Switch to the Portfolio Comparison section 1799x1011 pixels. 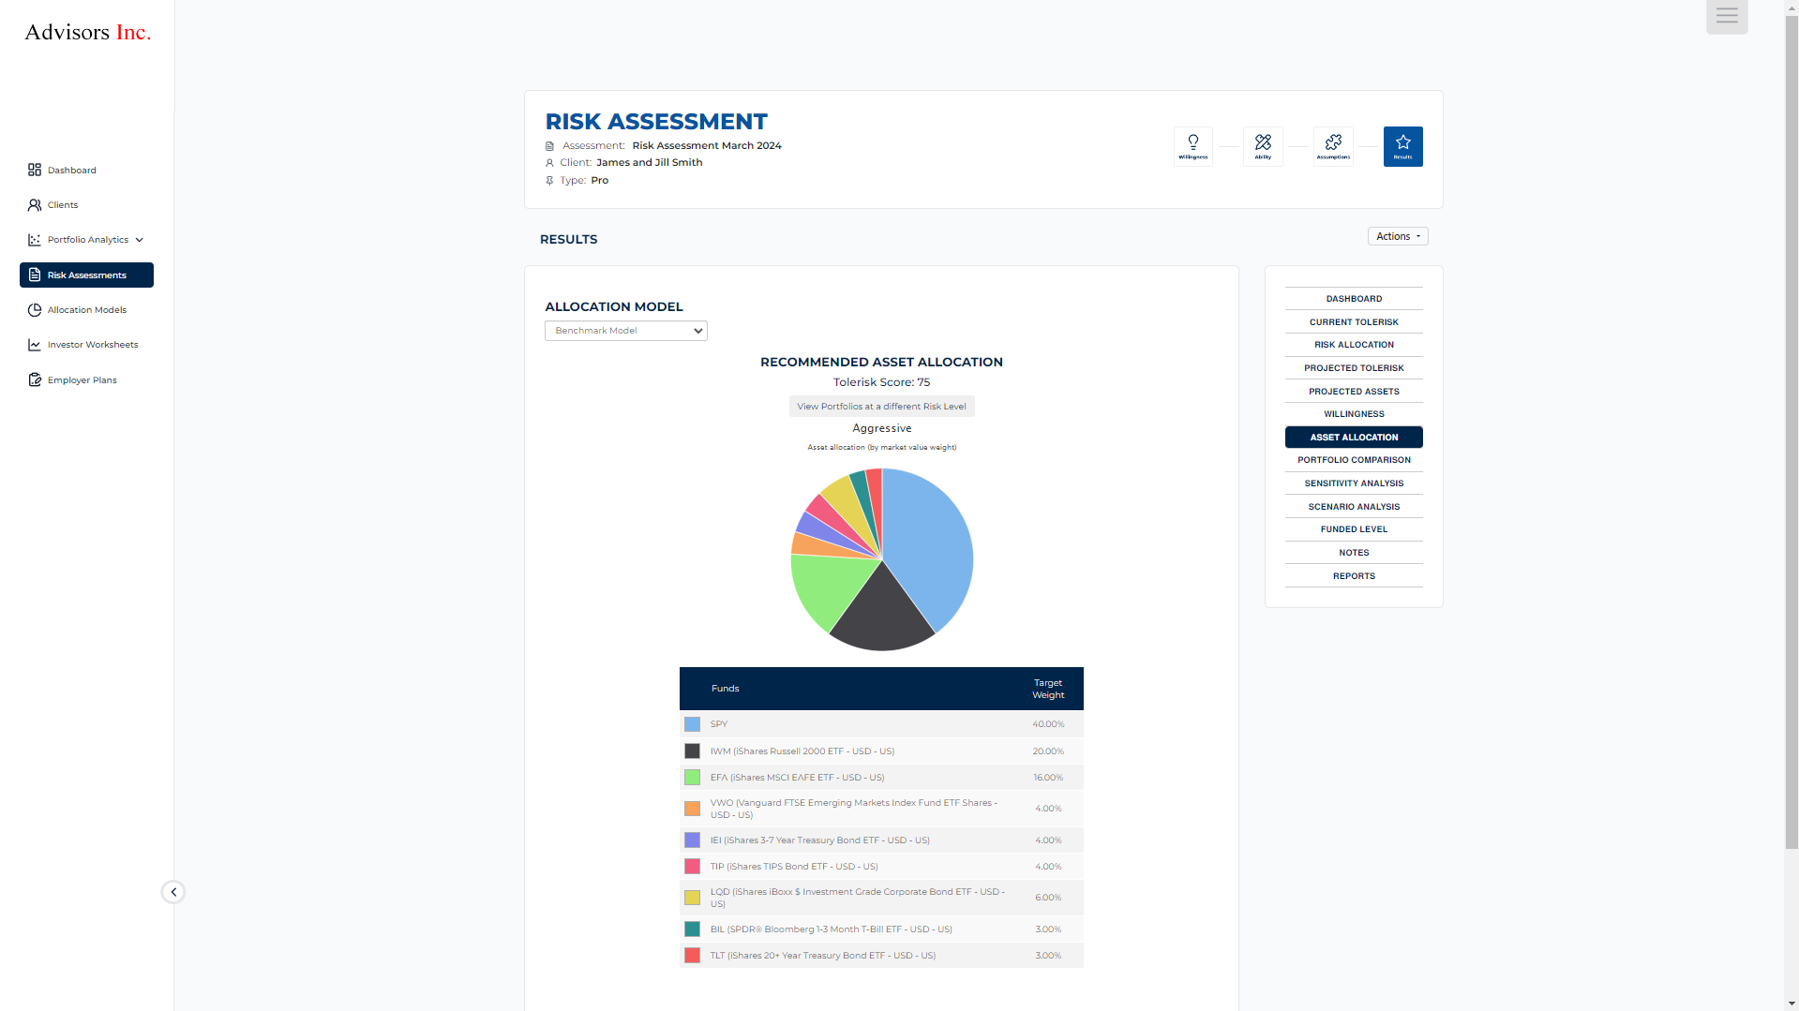tap(1353, 460)
